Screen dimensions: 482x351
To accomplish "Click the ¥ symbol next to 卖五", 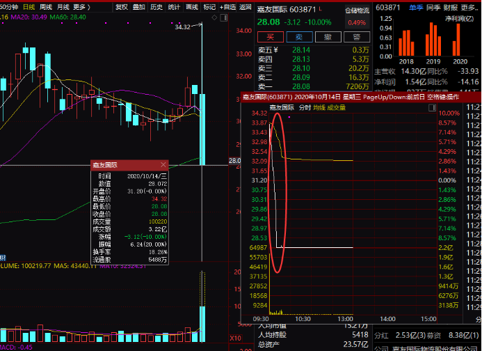I will point(275,50).
